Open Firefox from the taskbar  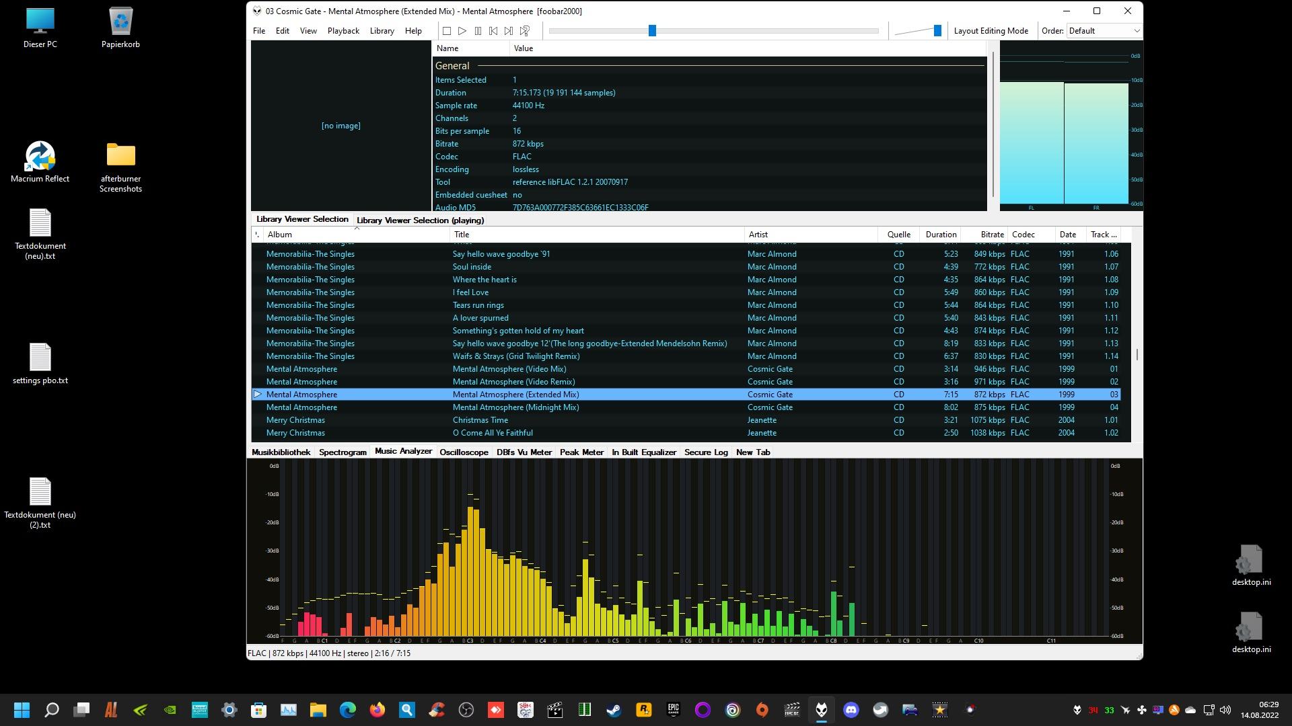pyautogui.click(x=377, y=710)
